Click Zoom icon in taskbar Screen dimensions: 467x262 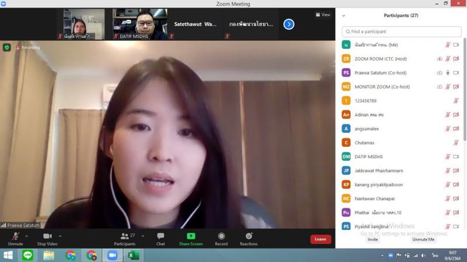point(112,255)
